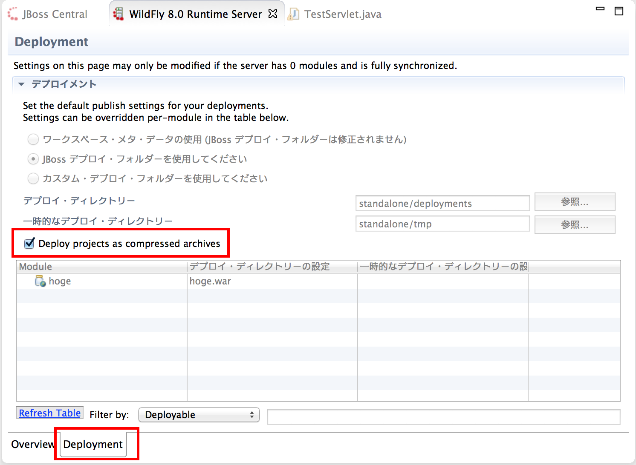Click the TestServlet.java file icon
Image resolution: width=636 pixels, height=465 pixels.
(x=293, y=14)
